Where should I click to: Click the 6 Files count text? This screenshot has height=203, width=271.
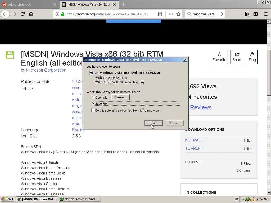pyautogui.click(x=246, y=163)
